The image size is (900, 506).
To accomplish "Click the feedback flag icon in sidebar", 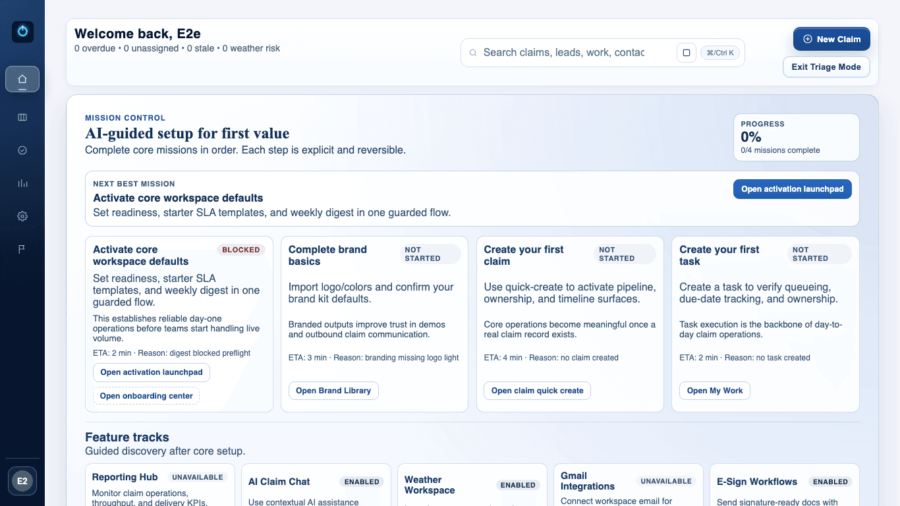I will pyautogui.click(x=22, y=249).
